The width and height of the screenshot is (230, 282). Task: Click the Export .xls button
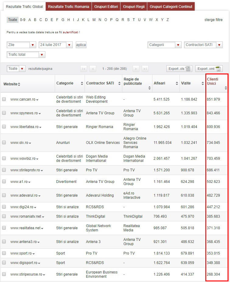[x=179, y=69]
